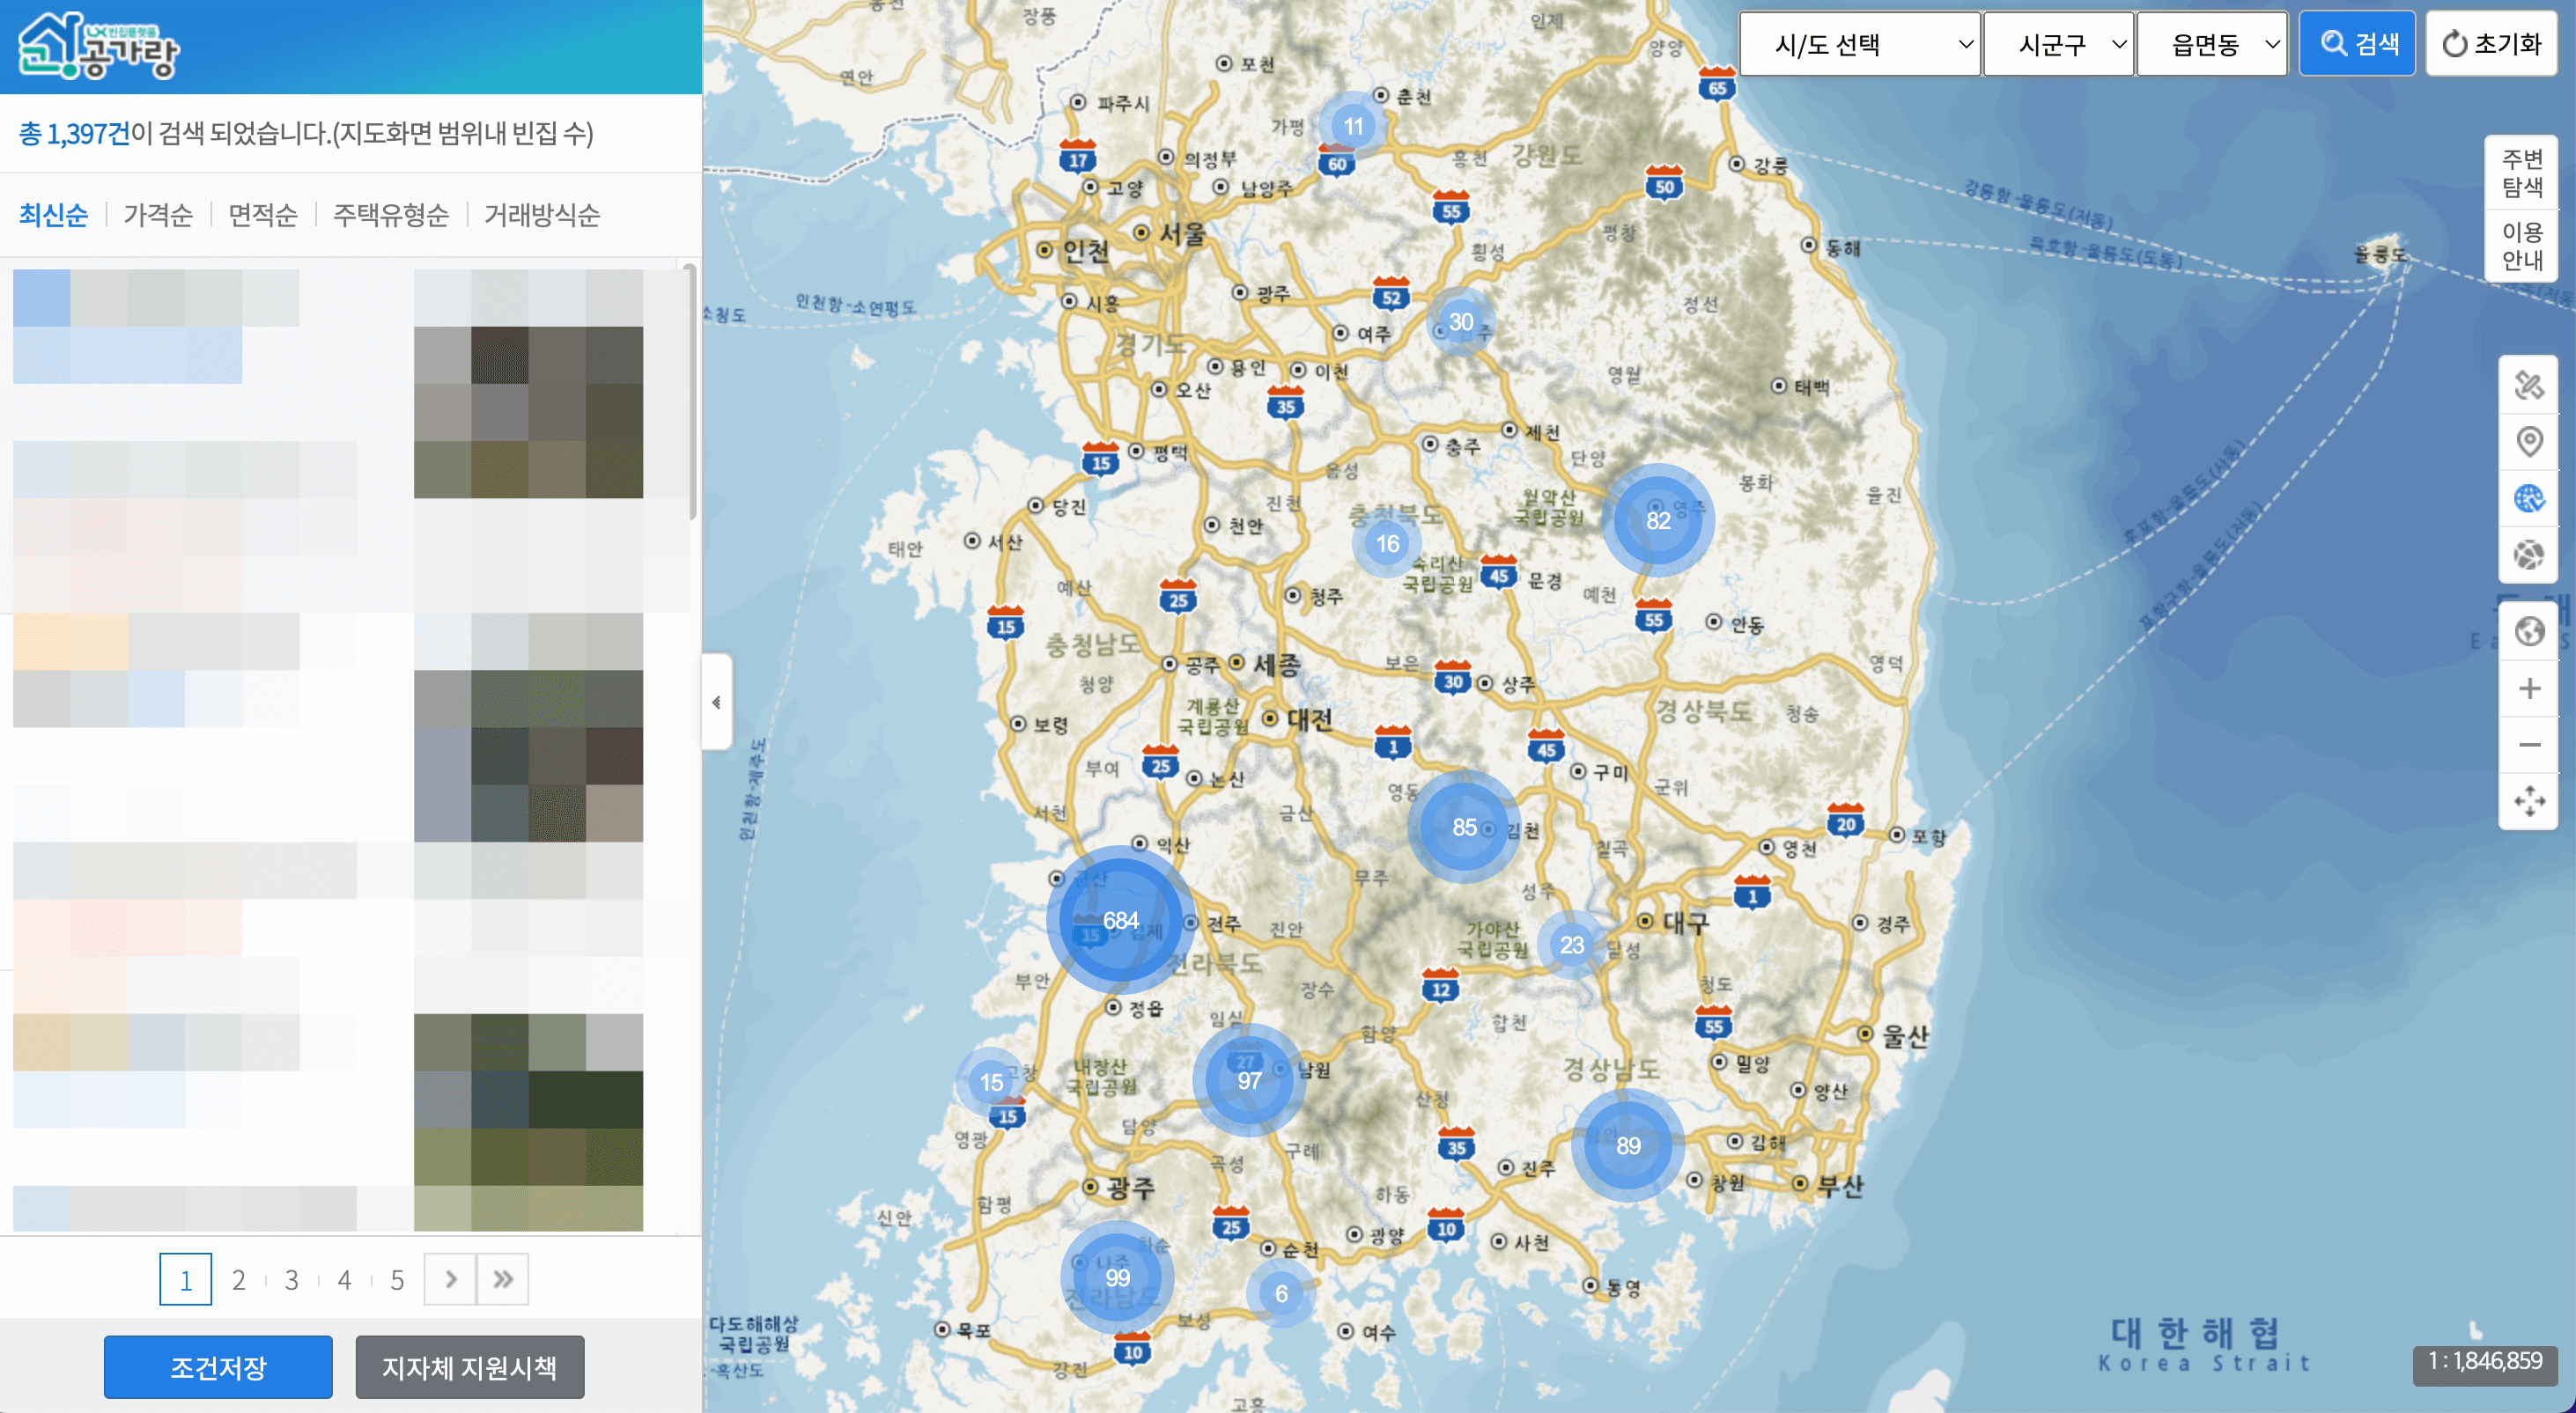Zoom out with the minus icon

tap(2528, 745)
